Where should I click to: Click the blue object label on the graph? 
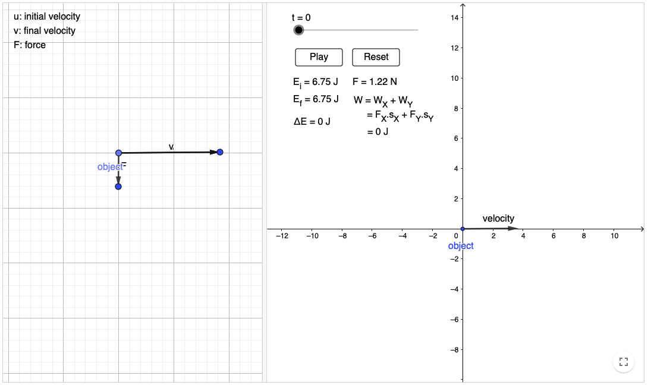coord(460,245)
